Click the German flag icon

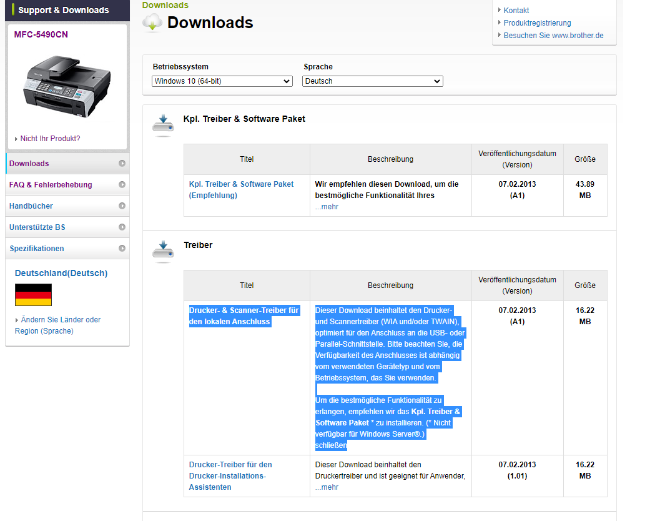click(x=33, y=295)
